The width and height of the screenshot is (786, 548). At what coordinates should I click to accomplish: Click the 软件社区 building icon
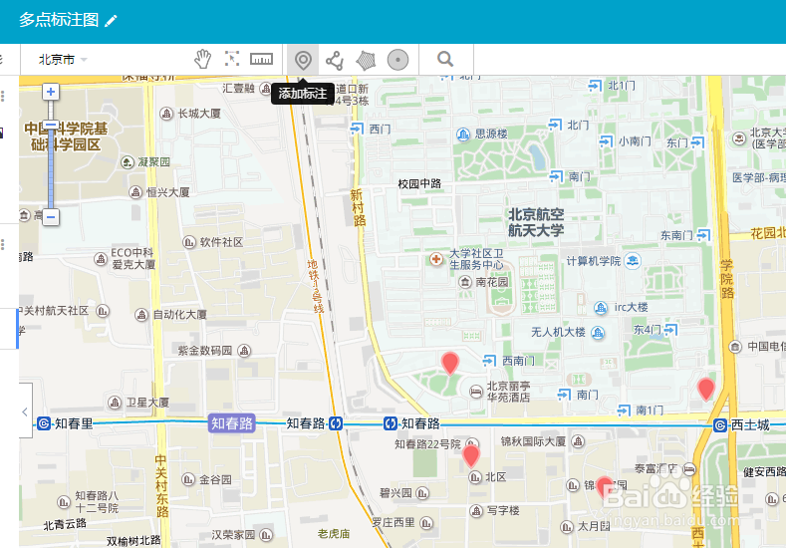(189, 242)
